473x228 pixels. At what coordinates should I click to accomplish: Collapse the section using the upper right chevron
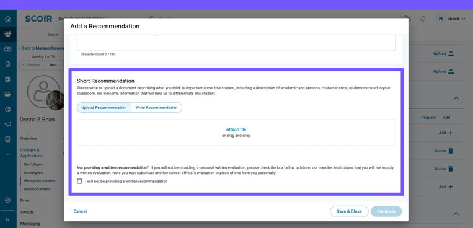(456, 99)
